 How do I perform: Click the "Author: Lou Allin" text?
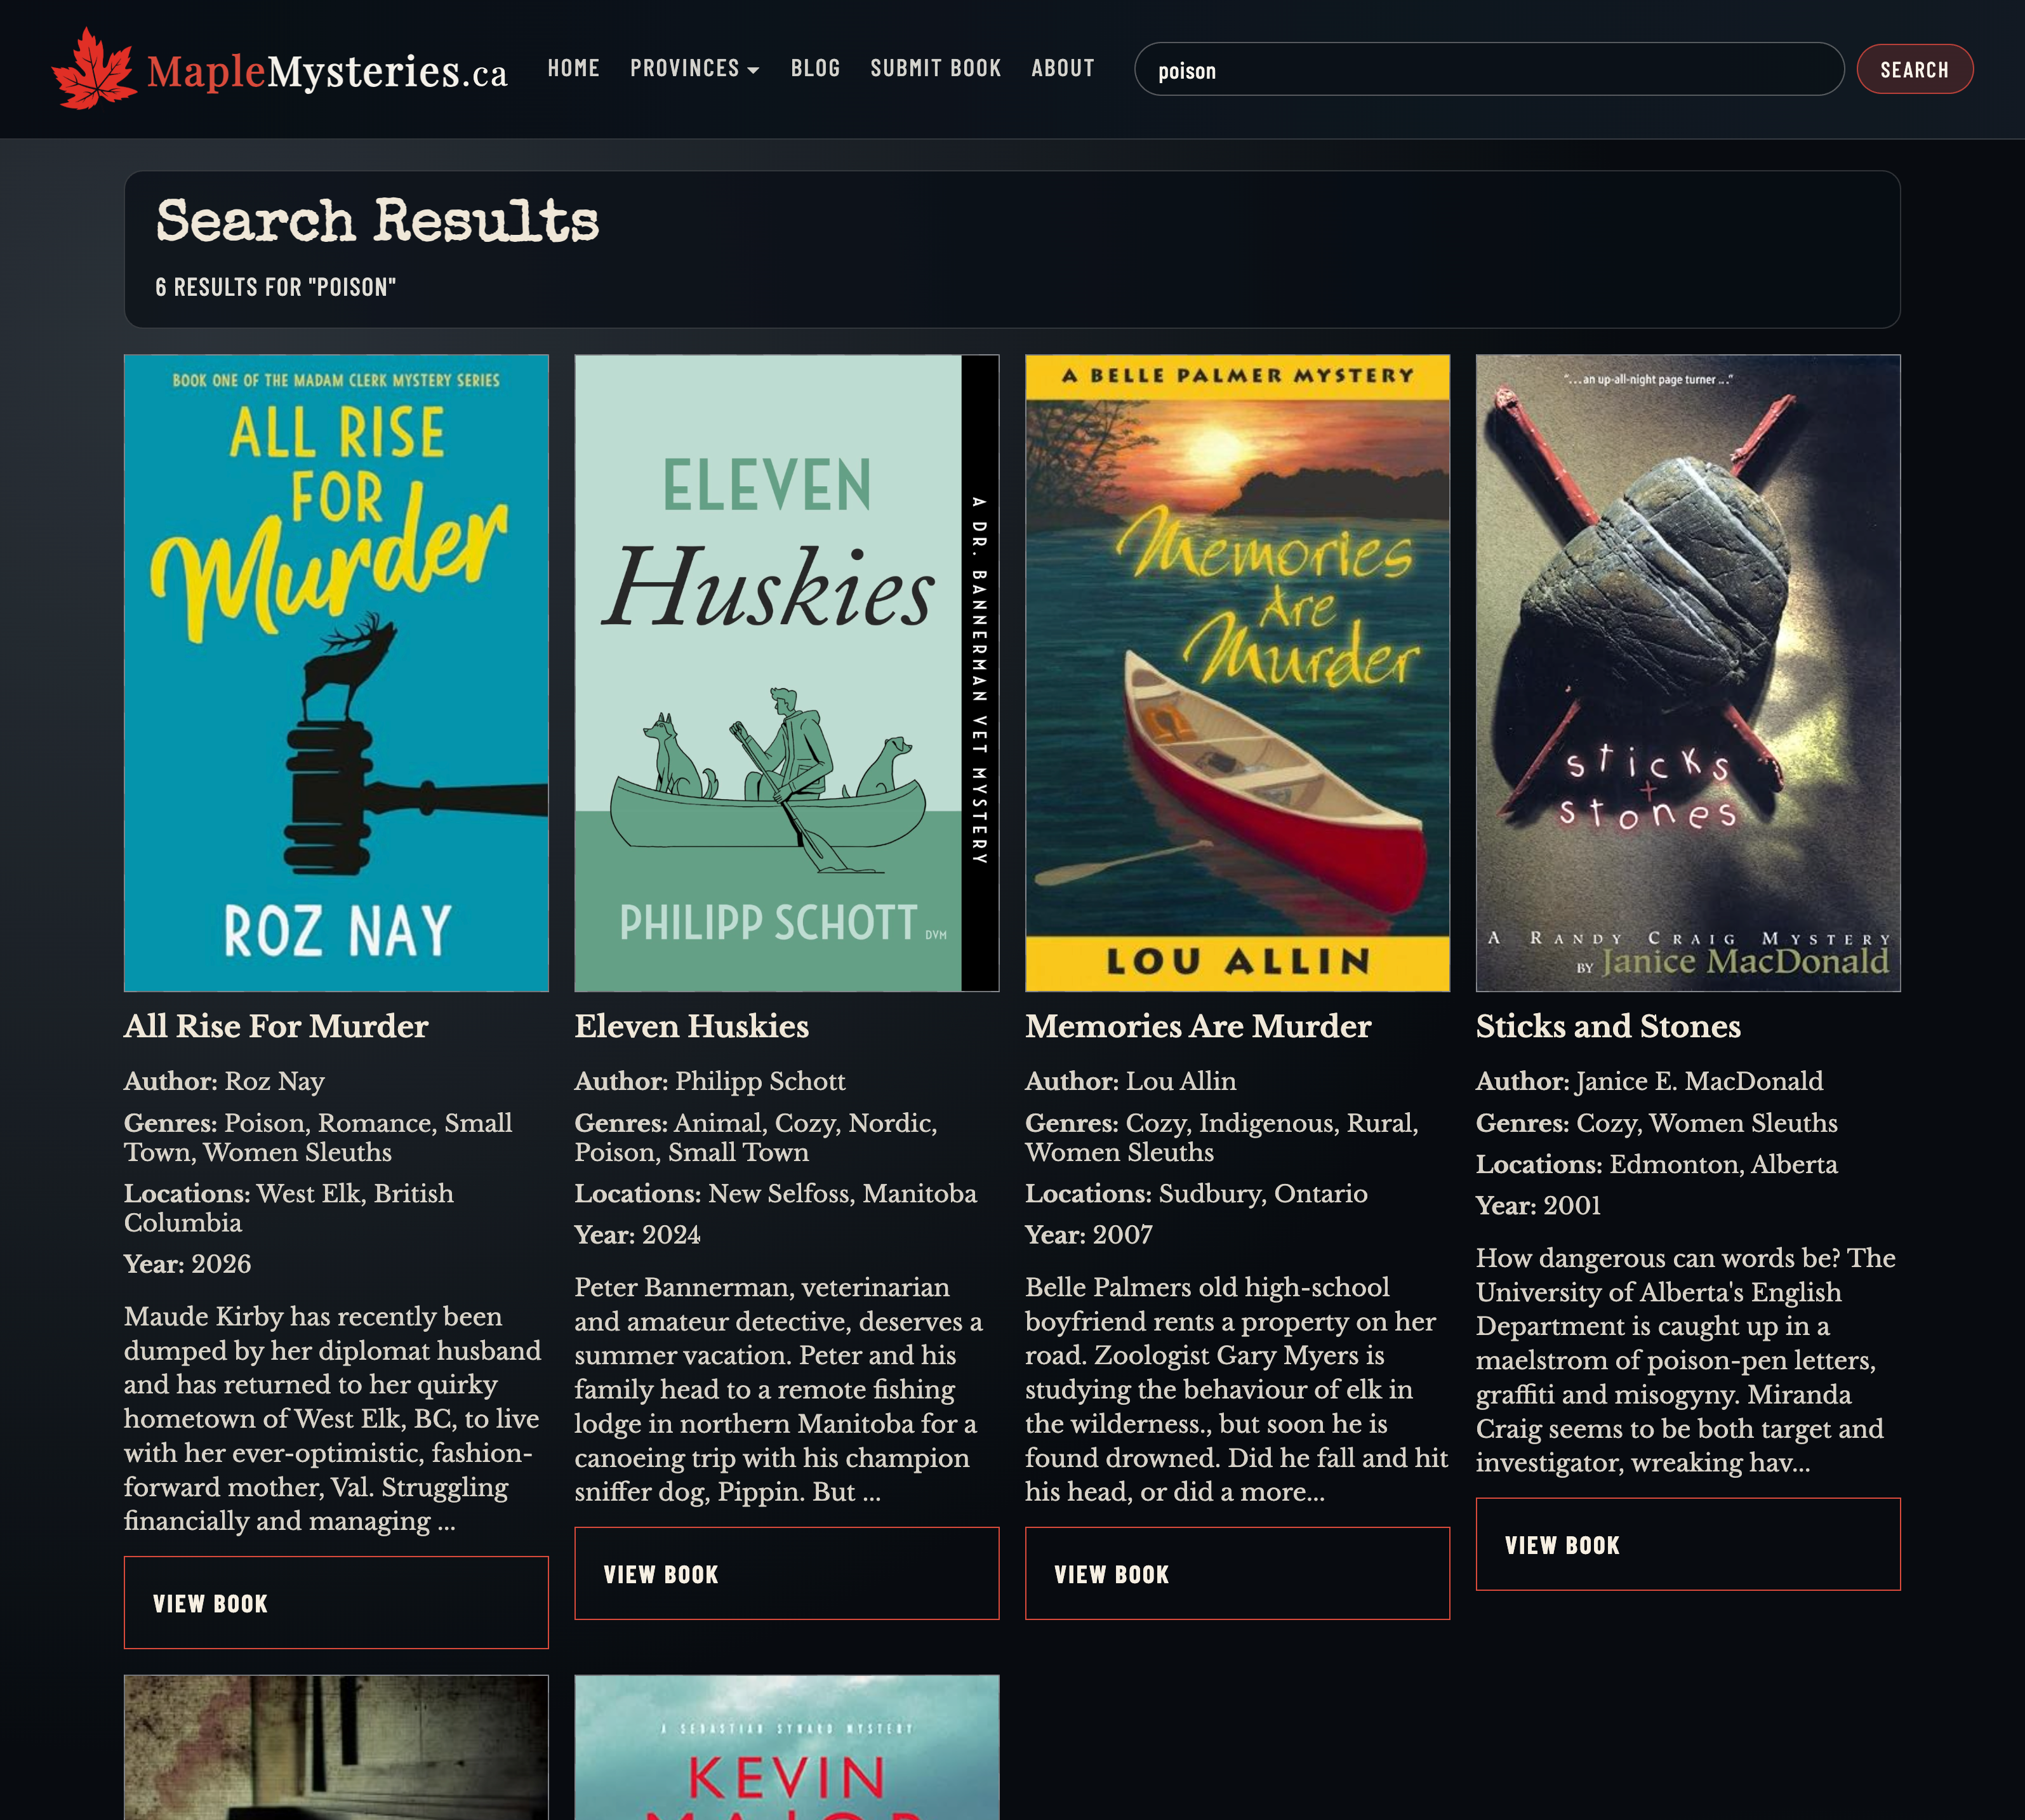[1131, 1081]
